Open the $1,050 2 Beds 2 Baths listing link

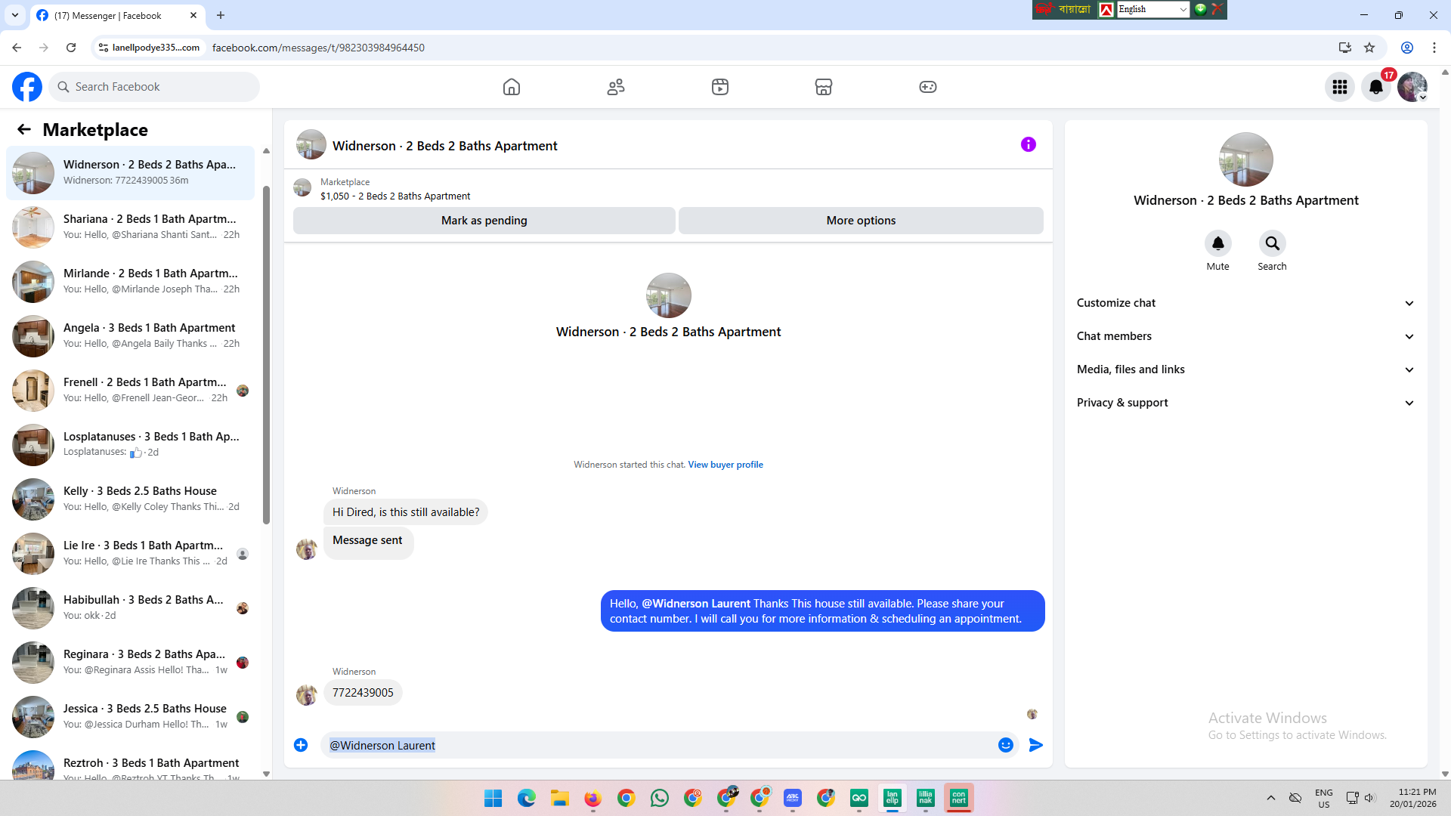click(x=395, y=196)
